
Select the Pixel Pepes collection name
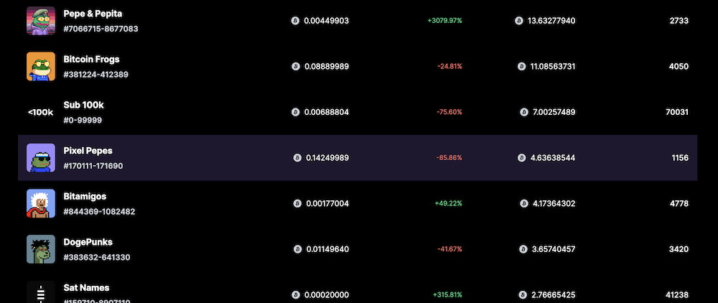coord(88,151)
